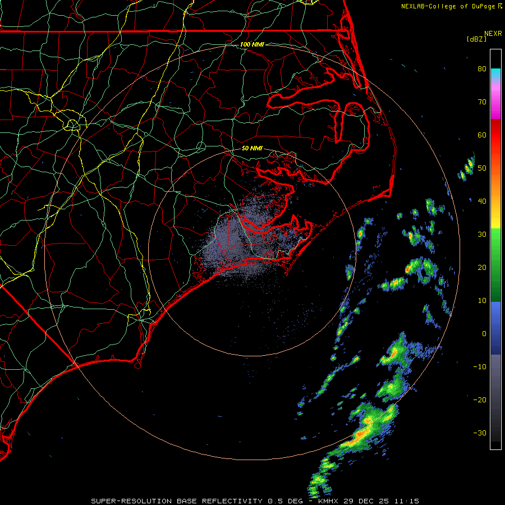Click the 80 dBZ scale value
The height and width of the screenshot is (505, 505).
pyautogui.click(x=482, y=69)
